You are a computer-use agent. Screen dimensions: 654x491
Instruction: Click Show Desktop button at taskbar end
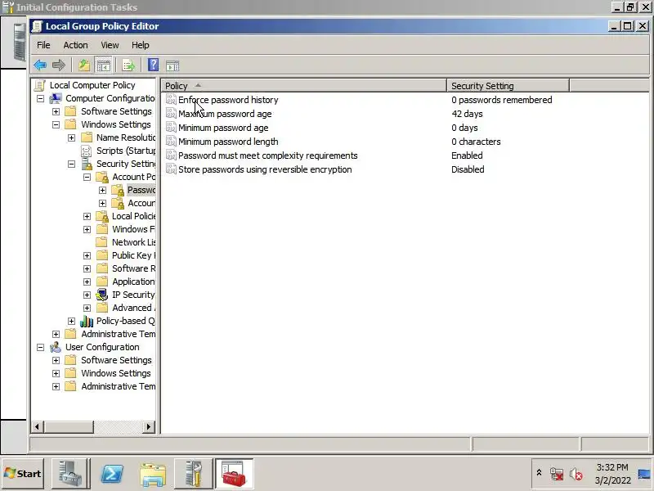point(645,474)
